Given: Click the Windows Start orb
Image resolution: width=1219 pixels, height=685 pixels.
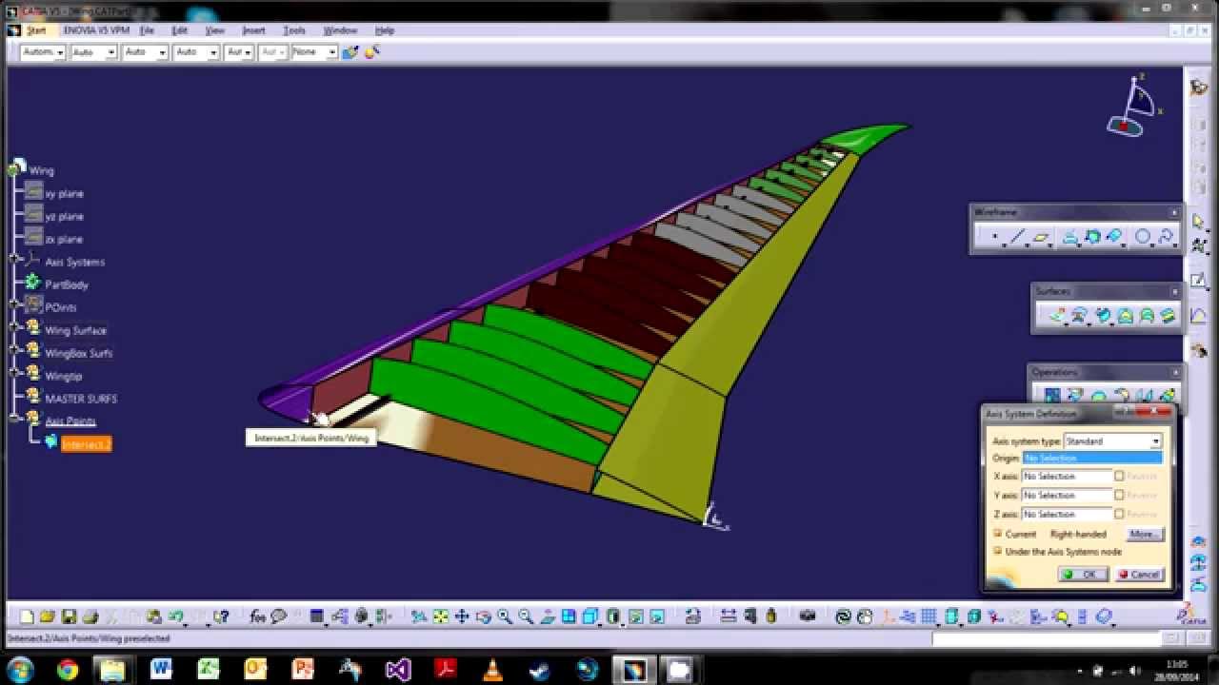Looking at the screenshot, I should point(19,671).
